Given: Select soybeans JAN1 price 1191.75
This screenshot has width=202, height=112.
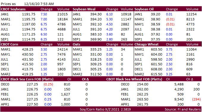Looking at the screenshot, I should (29, 14).
